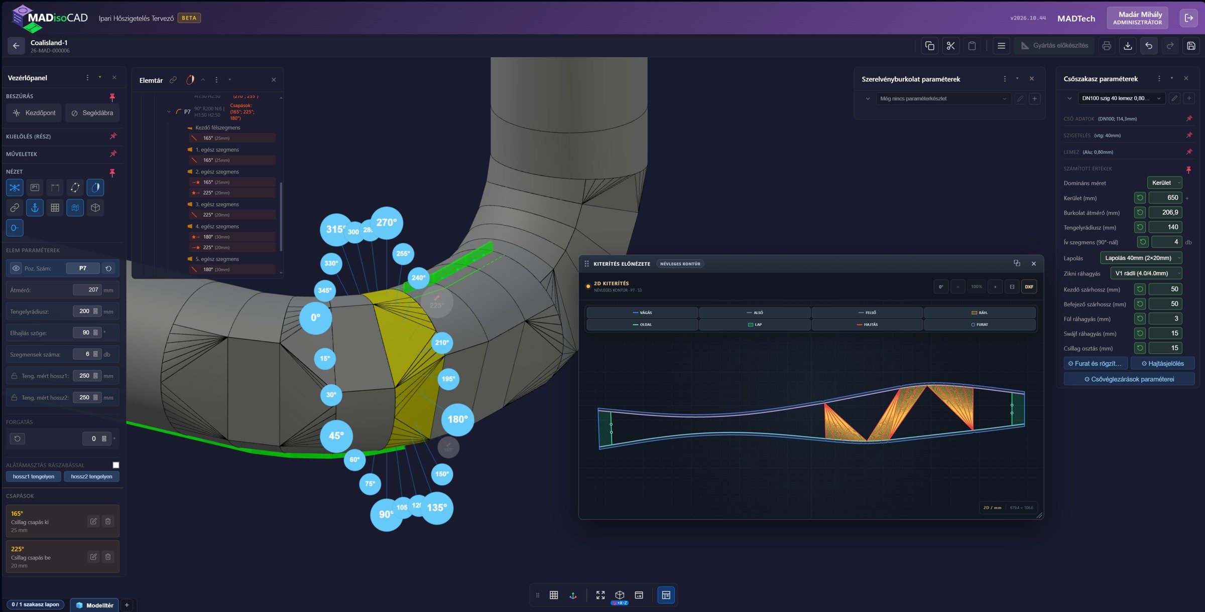1205x612 pixels.
Task: Click the logout icon beside Madár Mihály
Action: point(1188,18)
